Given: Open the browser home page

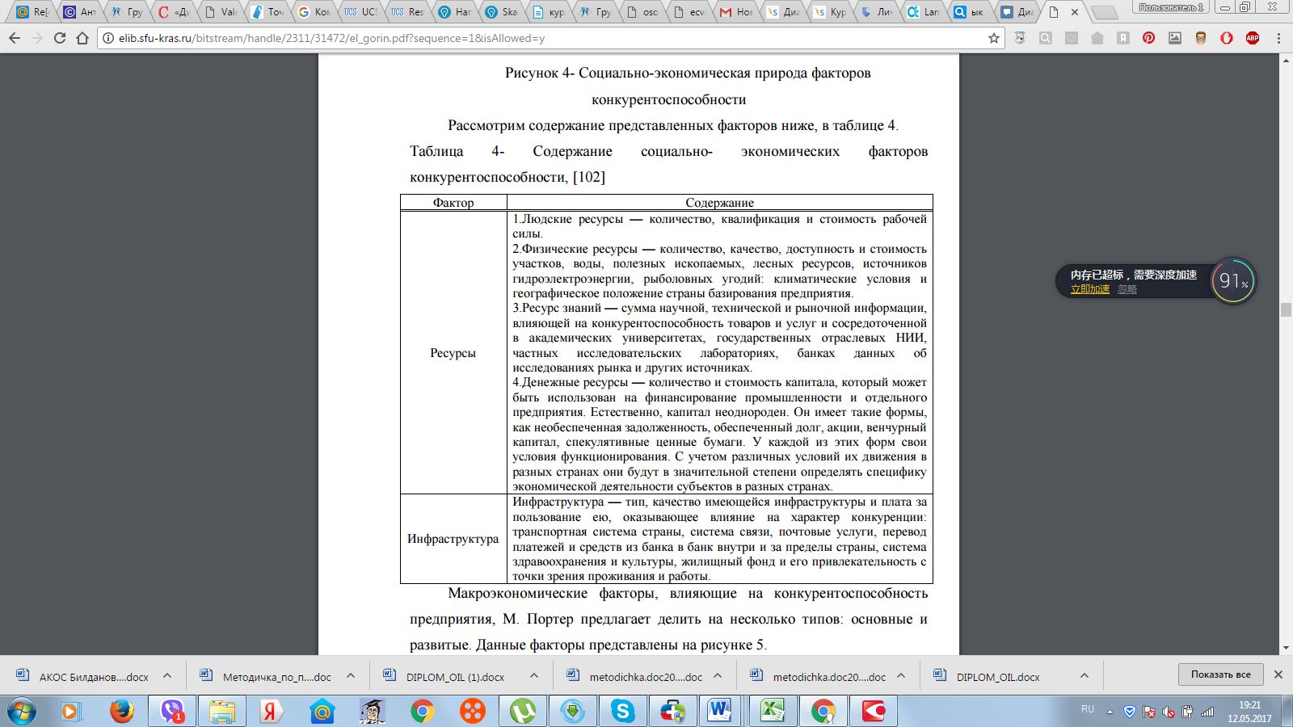Looking at the screenshot, I should (x=82, y=38).
